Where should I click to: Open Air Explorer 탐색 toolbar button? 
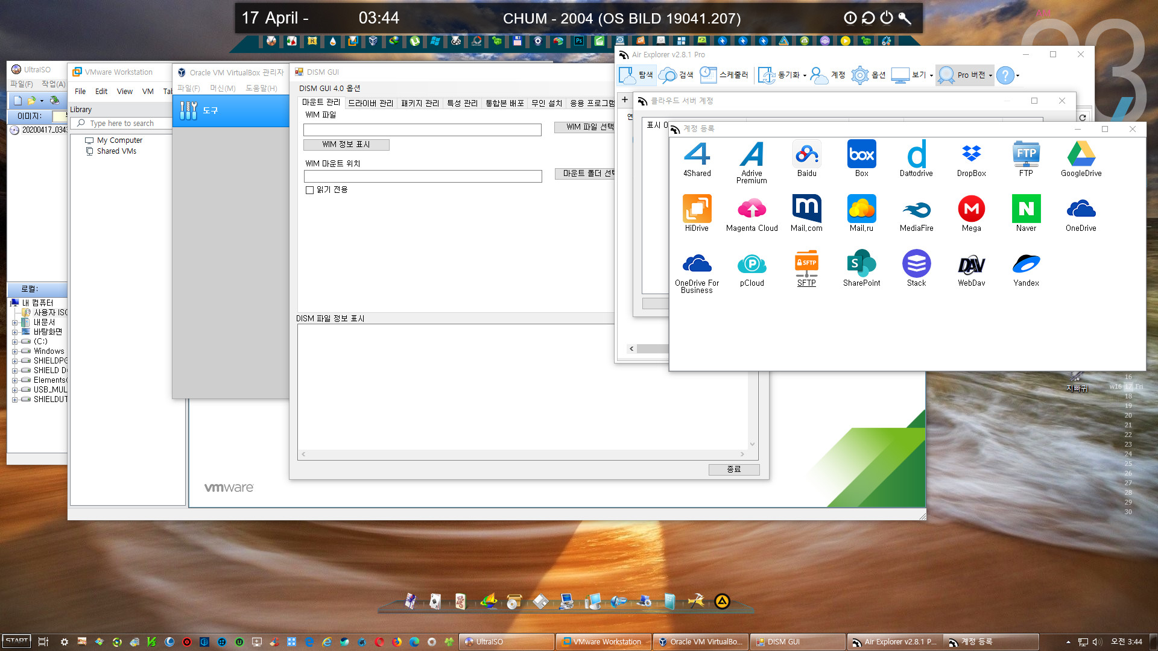636,75
